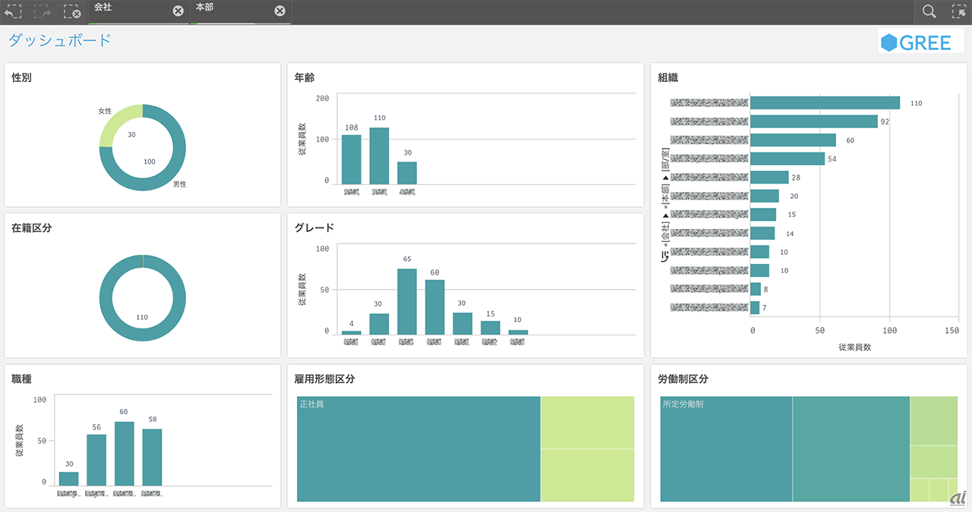The height and width of the screenshot is (512, 972).
Task: Click the clear all selections icon
Action: click(x=72, y=11)
